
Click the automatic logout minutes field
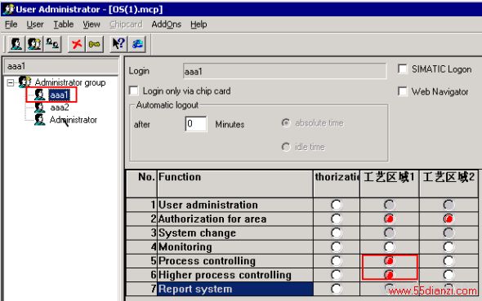(196, 124)
